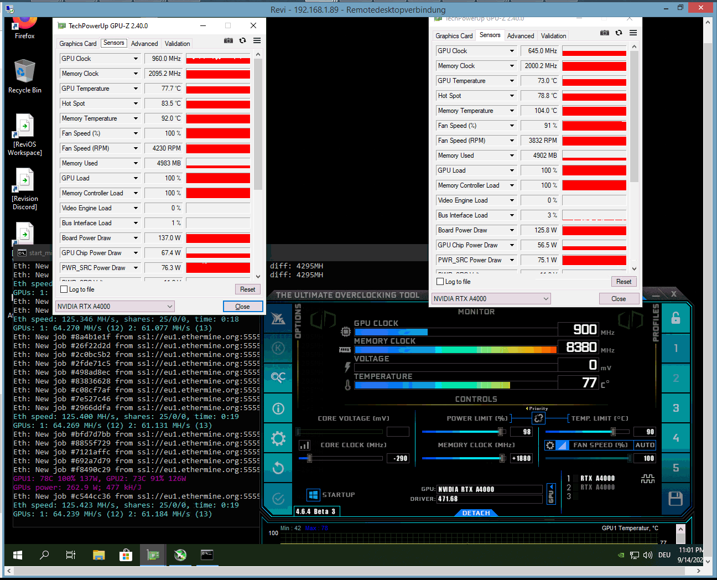The height and width of the screenshot is (580, 717).
Task: Toggle power/temp limit Priority link
Action: coord(538,418)
